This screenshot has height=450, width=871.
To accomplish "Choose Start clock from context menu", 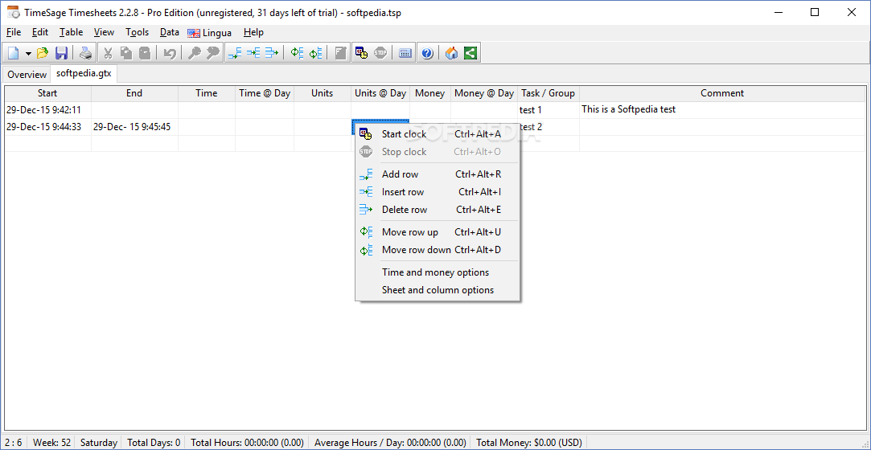I will 438,133.
